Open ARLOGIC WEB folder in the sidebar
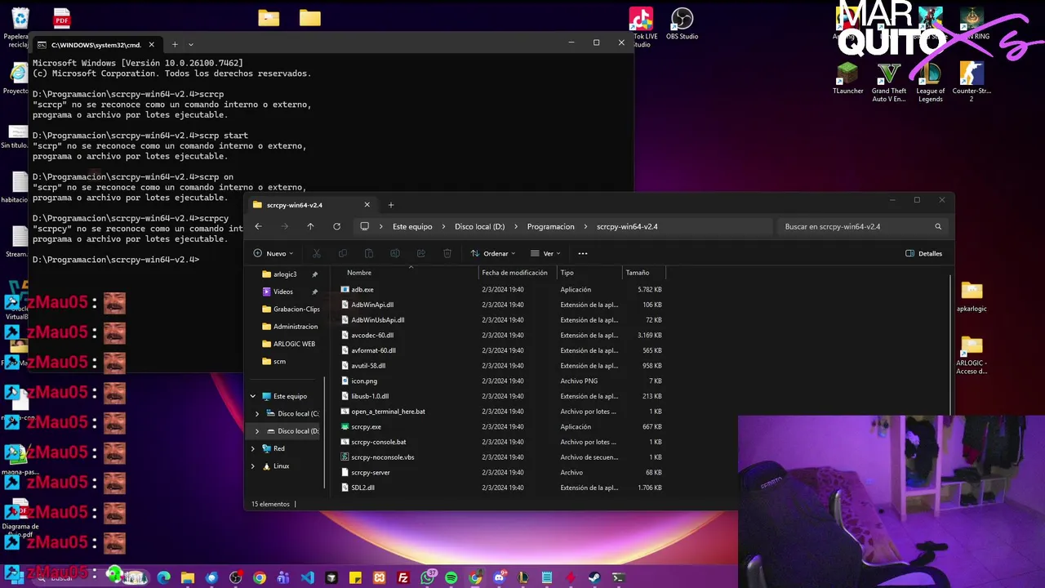This screenshot has height=588, width=1045. [289, 344]
